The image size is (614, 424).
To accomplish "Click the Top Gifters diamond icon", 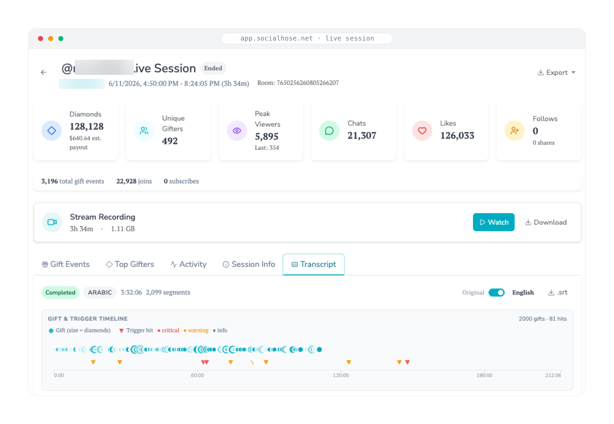I will point(109,264).
